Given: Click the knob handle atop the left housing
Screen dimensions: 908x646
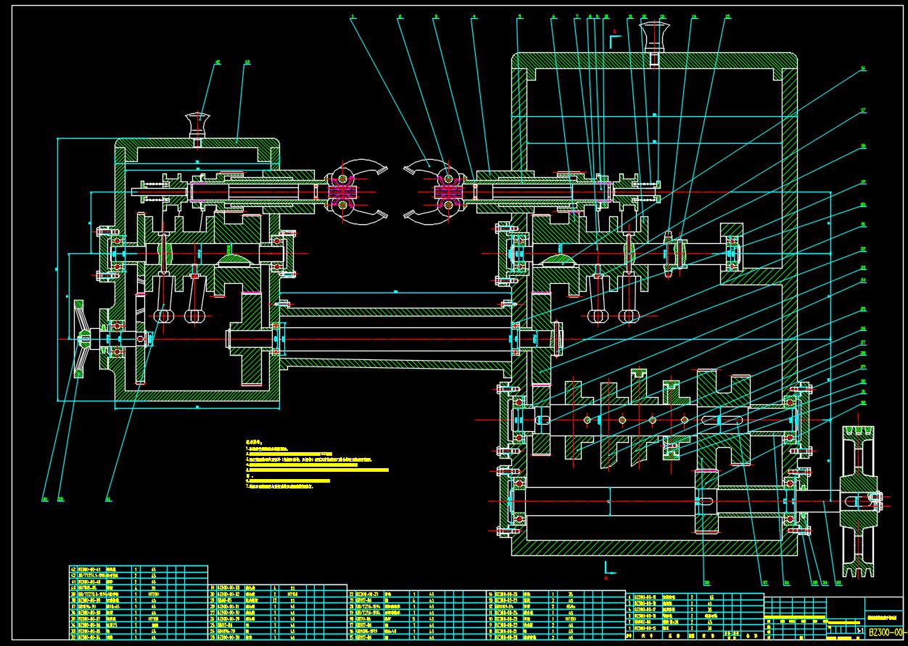Looking at the screenshot, I should (197, 123).
